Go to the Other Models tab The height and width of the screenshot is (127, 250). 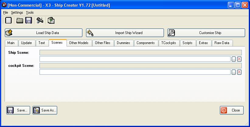[79, 43]
